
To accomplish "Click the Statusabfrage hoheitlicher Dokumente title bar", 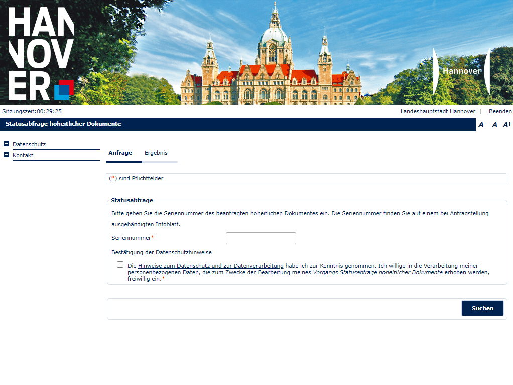I will pos(63,124).
